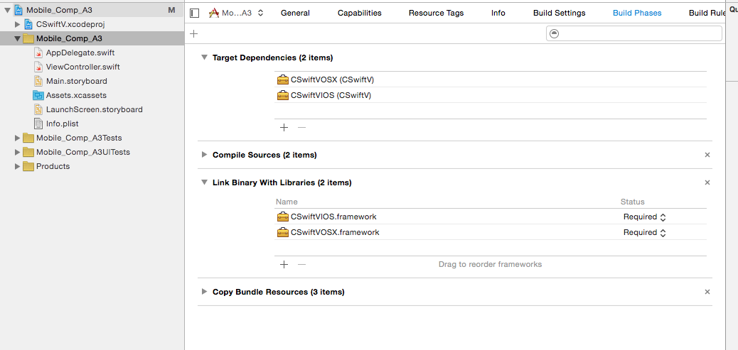
Task: Expand the Copy Bundle Resources section
Action: (x=204, y=292)
